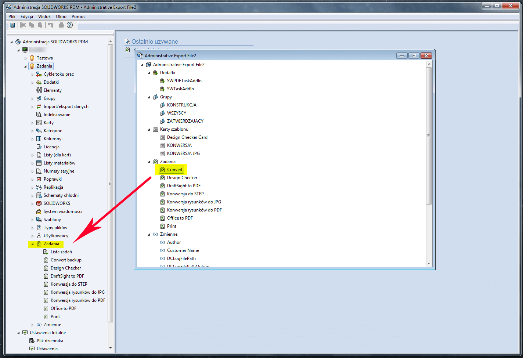523x358 pixels.
Task: Select the SOLIDWORKS node icon in the tree
Action: (39, 203)
